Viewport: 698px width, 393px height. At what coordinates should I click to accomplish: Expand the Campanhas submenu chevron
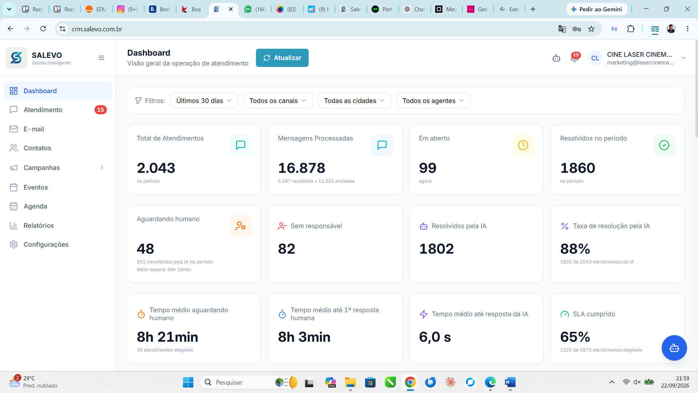coord(102,168)
